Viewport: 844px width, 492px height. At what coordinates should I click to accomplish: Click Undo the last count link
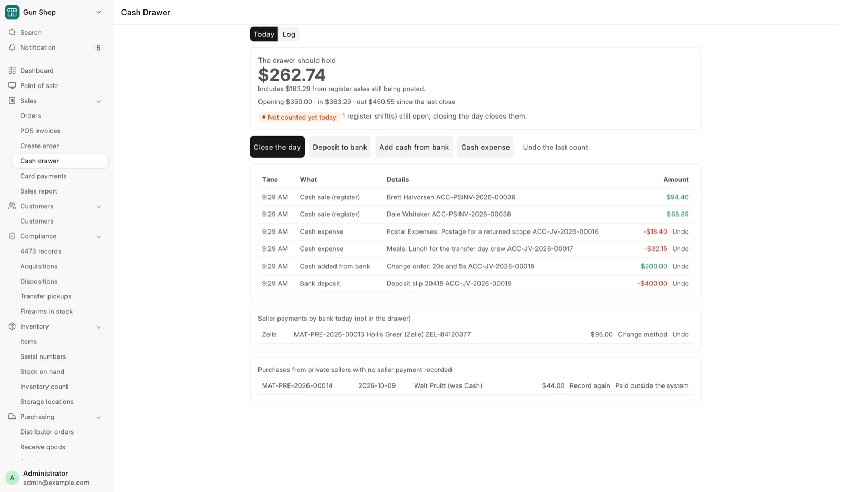point(555,147)
